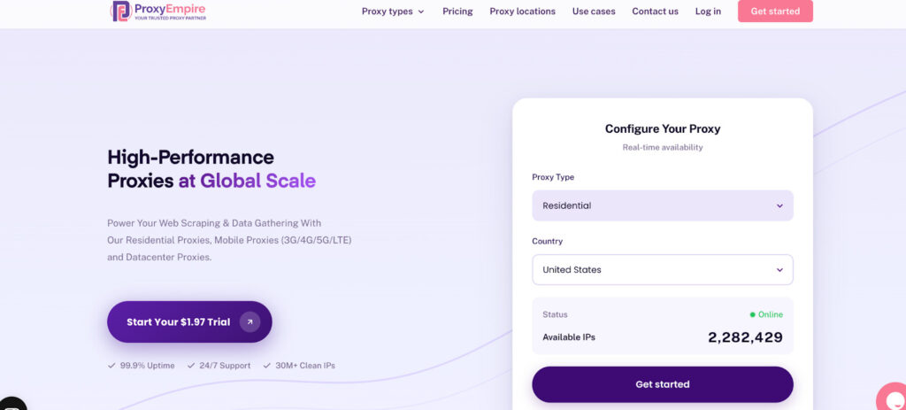Go to the Pricing page
The height and width of the screenshot is (410, 906).
click(x=457, y=12)
